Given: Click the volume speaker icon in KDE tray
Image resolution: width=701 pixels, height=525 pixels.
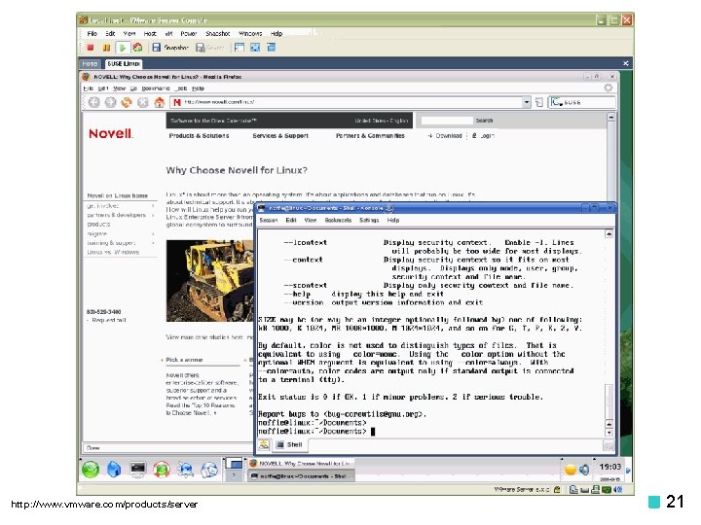Looking at the screenshot, I should [584, 470].
